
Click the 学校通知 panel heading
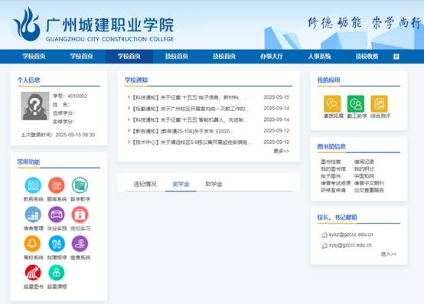pyautogui.click(x=136, y=80)
